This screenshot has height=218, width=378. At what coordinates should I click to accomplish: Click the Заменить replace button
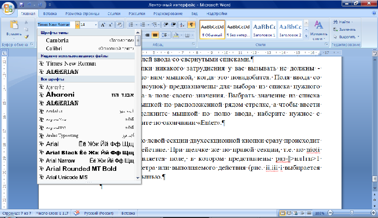tap(344, 30)
